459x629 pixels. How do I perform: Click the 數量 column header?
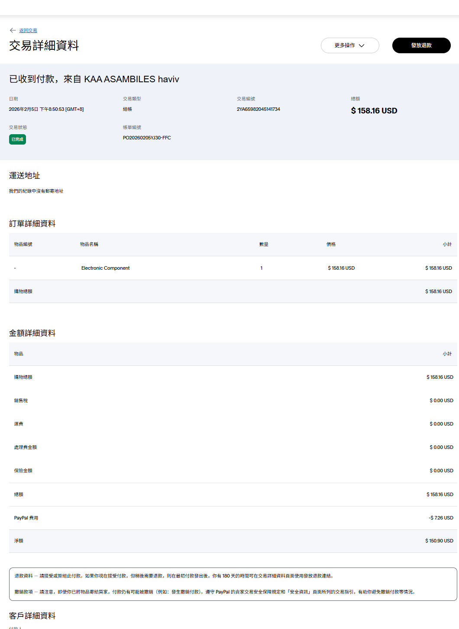pos(264,244)
